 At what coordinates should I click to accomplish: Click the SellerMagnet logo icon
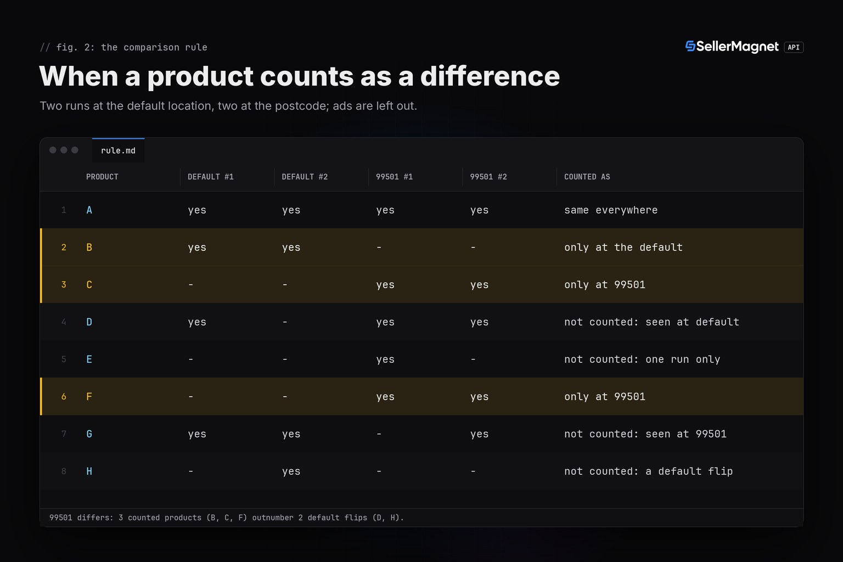pyautogui.click(x=690, y=47)
